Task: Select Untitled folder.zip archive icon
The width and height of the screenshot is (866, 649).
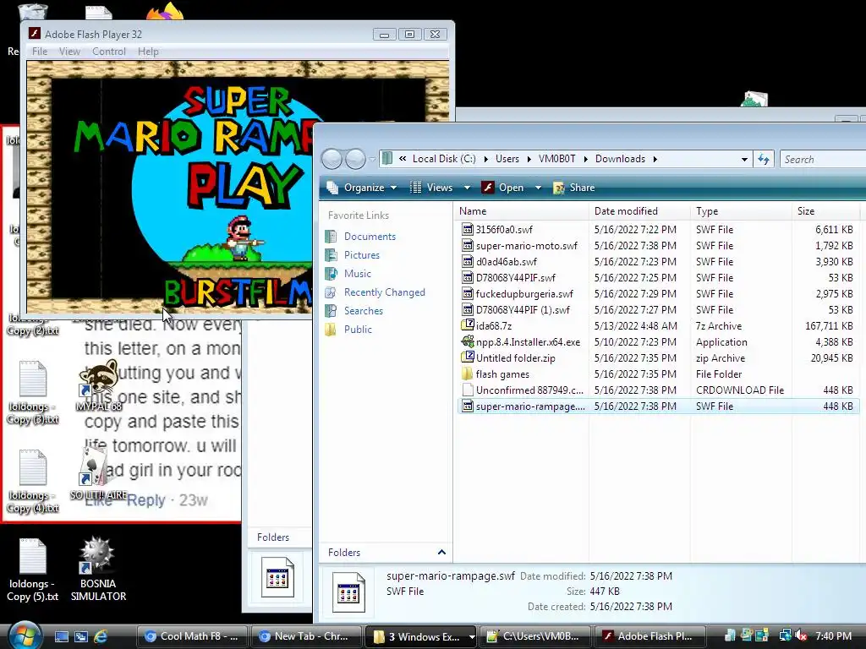Action: [467, 357]
